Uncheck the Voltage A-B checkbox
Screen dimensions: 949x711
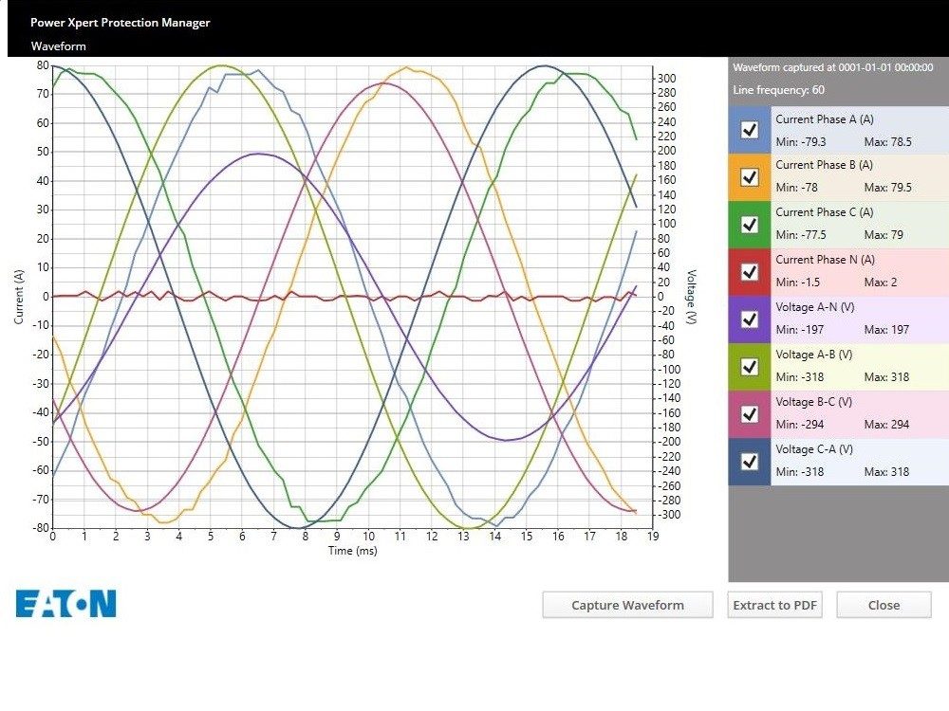coord(750,367)
